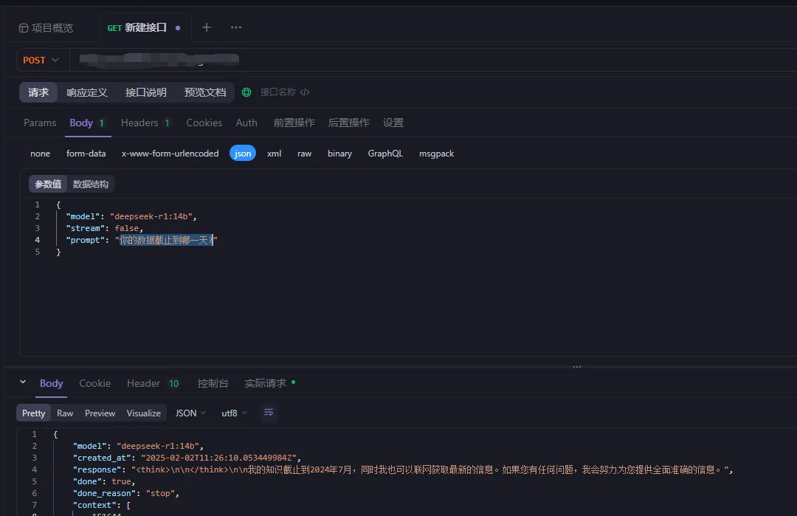Open a new request tab with plus icon
This screenshot has height=516, width=797.
207,27
